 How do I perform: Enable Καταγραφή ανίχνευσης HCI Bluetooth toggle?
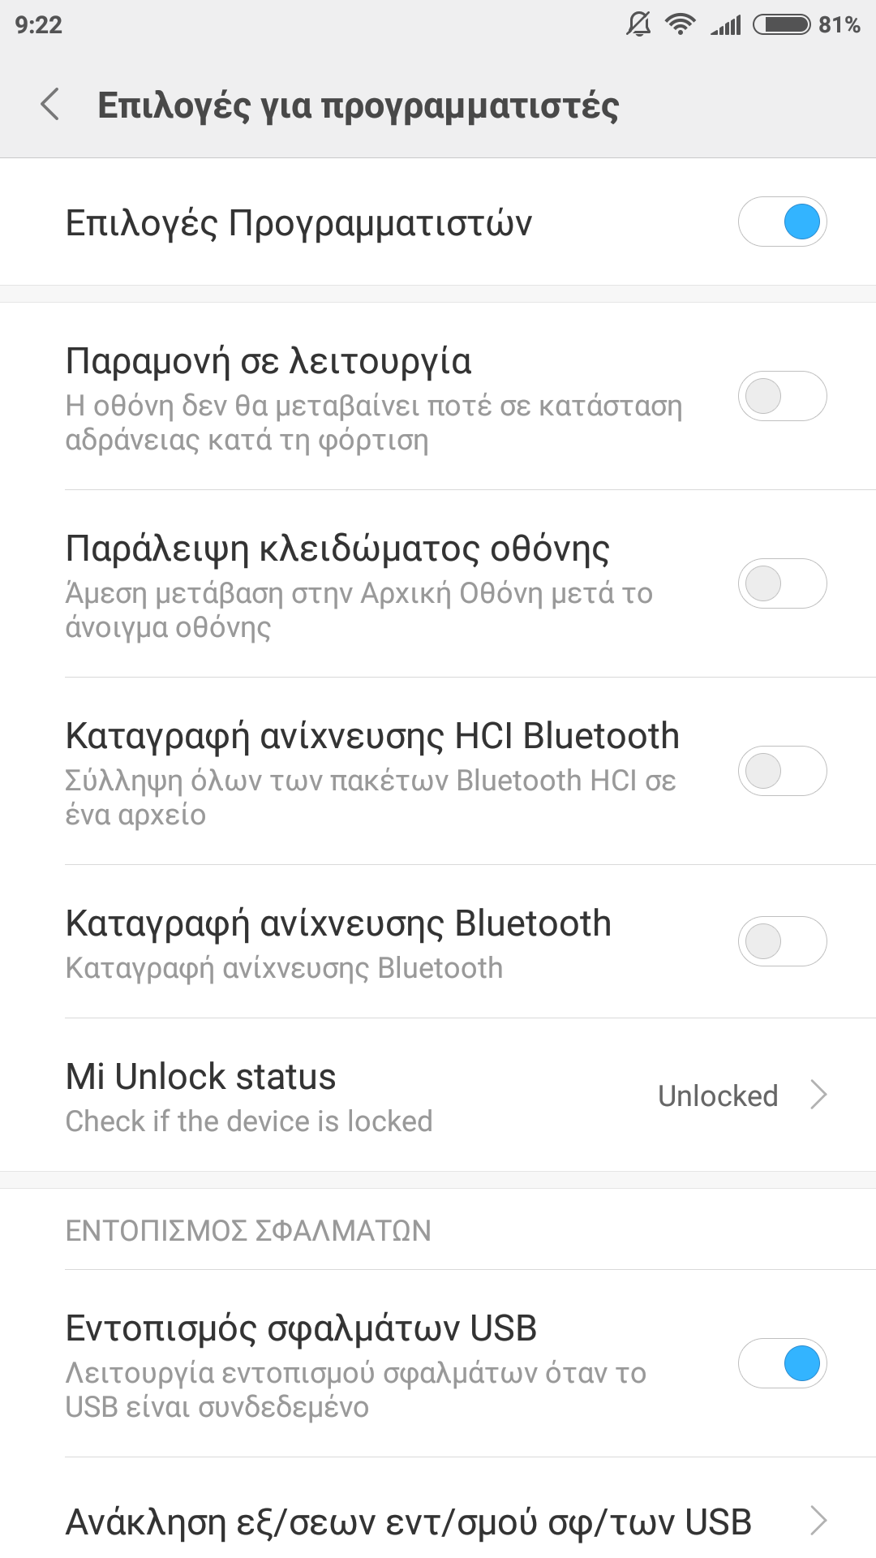(782, 771)
